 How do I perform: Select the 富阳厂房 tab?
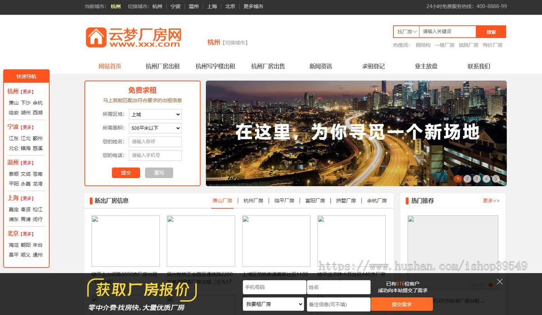point(315,201)
